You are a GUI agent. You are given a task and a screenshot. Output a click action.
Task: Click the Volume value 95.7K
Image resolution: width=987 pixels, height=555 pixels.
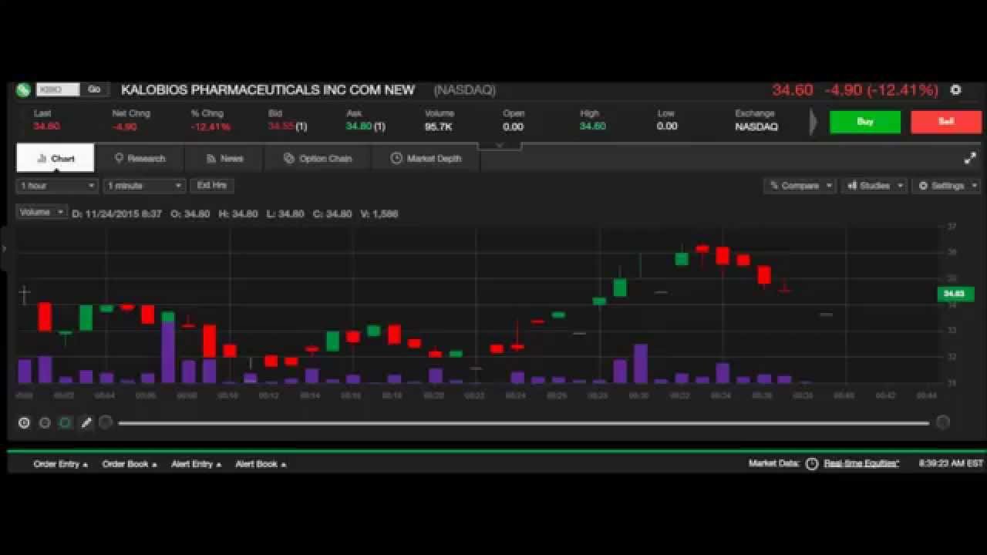[439, 126]
